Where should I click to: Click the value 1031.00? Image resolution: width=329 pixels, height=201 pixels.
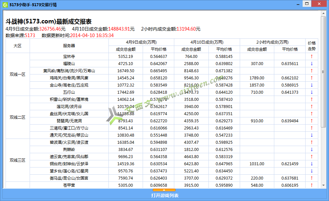257,164
